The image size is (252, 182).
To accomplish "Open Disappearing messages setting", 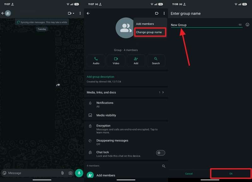I will coord(112,142).
